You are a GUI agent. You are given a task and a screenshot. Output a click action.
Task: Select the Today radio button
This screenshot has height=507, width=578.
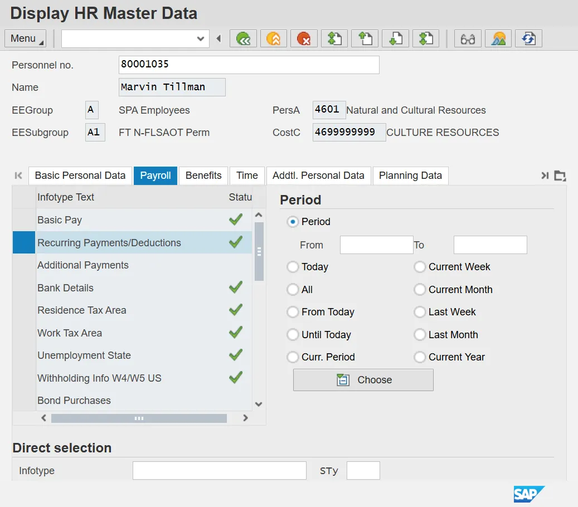click(293, 267)
